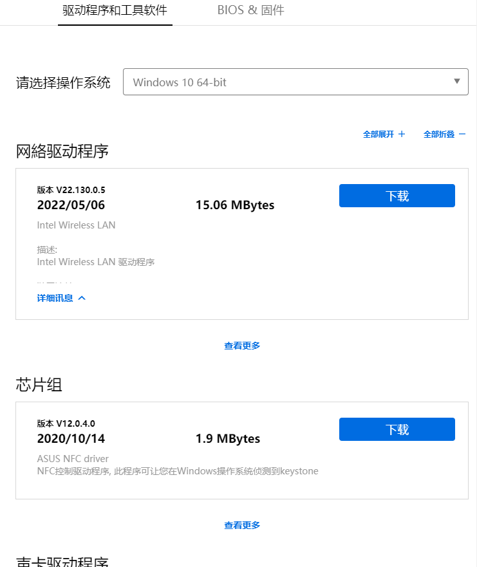477x567 pixels.
Task: Click the ASUS NFC driver name
Action: point(73,459)
